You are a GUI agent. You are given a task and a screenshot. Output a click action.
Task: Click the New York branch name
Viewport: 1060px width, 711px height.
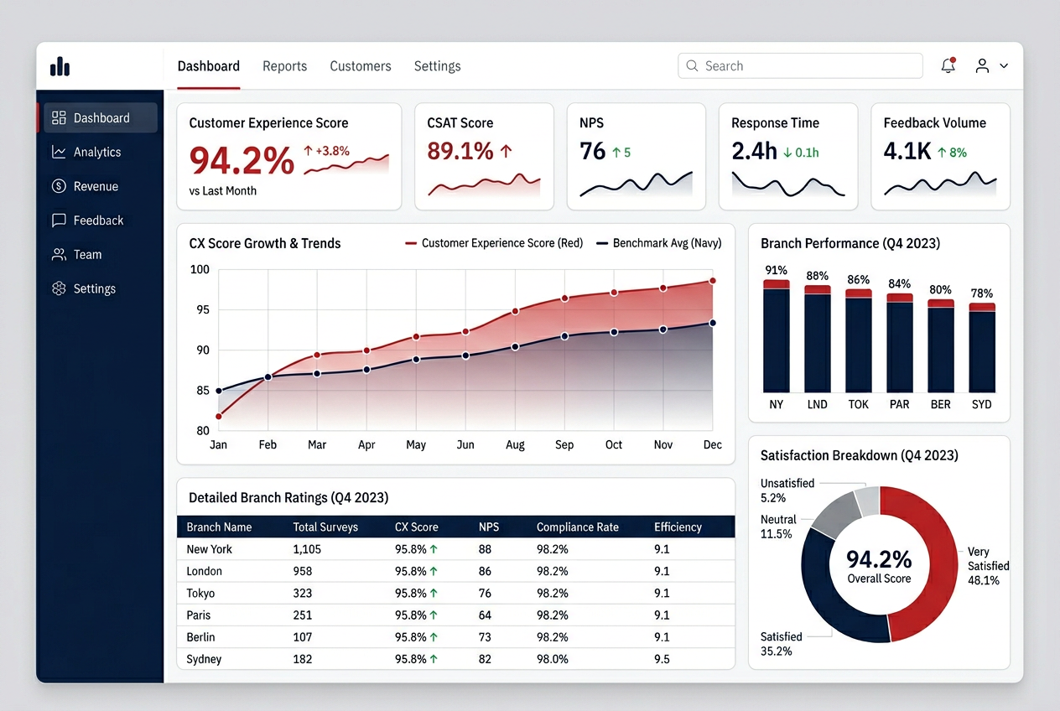tap(210, 549)
